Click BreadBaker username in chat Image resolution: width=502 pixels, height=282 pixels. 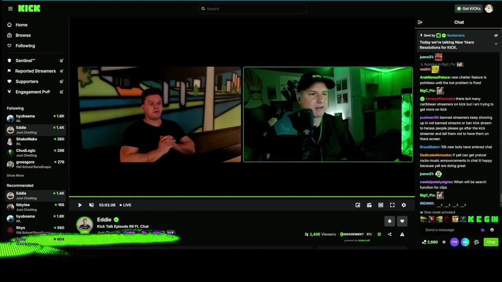pyautogui.click(x=429, y=147)
